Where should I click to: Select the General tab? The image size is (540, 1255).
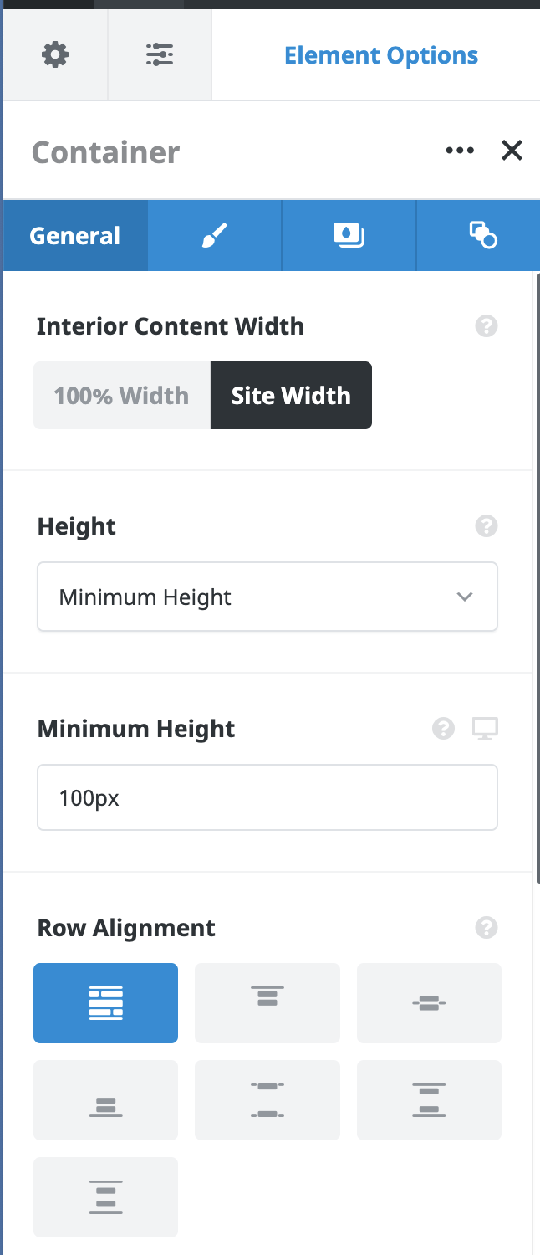click(x=75, y=236)
